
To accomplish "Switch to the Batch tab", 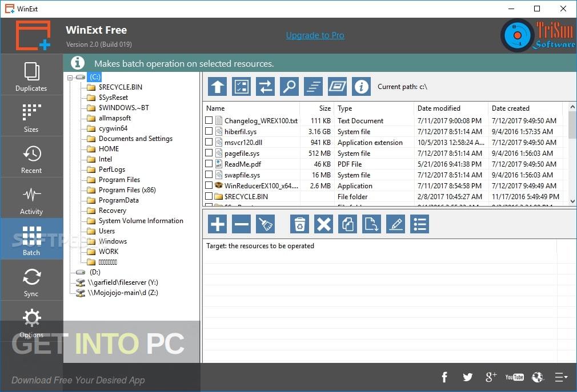I will pyautogui.click(x=31, y=239).
